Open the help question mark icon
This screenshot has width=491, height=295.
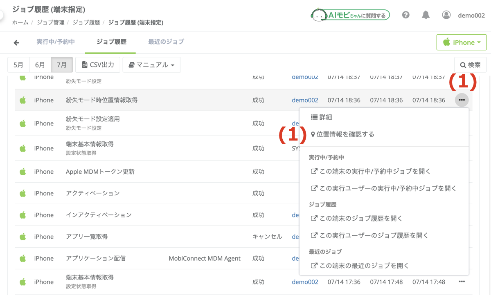(406, 15)
